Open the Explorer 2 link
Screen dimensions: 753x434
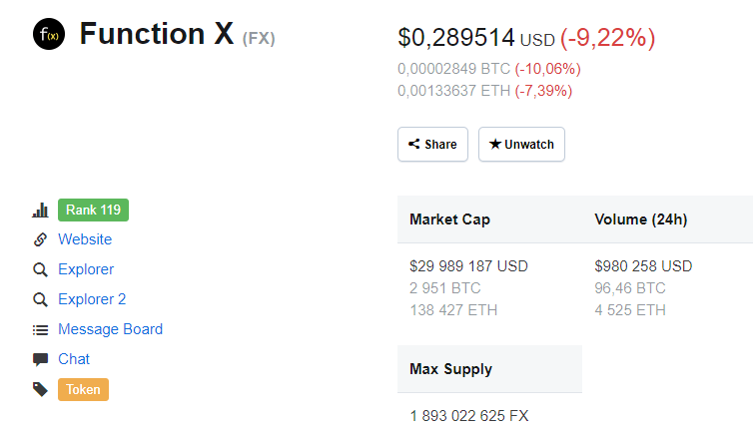[x=92, y=299]
